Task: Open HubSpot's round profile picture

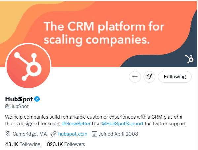Action: tap(28, 66)
